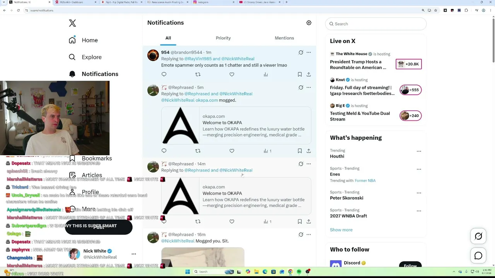The width and height of the screenshot is (495, 278).
Task: Like Rephrased's 14m OKAPA post
Action: tap(232, 221)
